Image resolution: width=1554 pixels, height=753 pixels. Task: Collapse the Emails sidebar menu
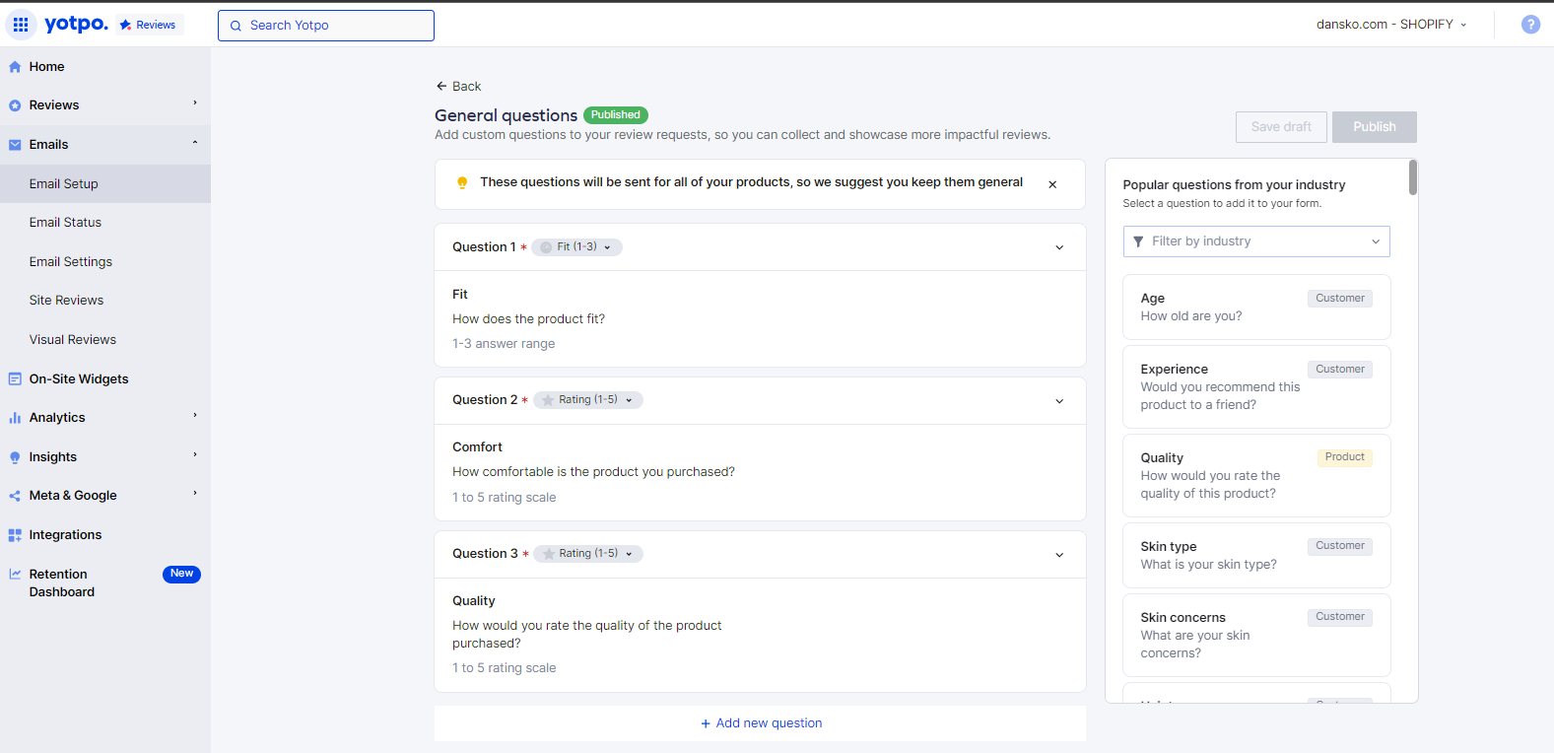(x=195, y=144)
